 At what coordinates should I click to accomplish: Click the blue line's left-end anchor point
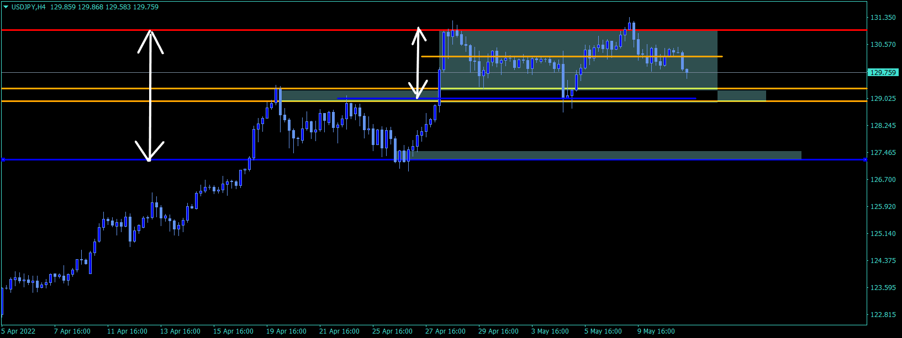pyautogui.click(x=3, y=160)
